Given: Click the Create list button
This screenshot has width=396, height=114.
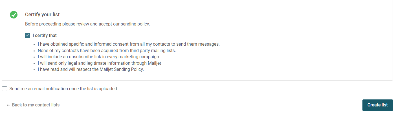Looking at the screenshot, I should click(x=377, y=105).
